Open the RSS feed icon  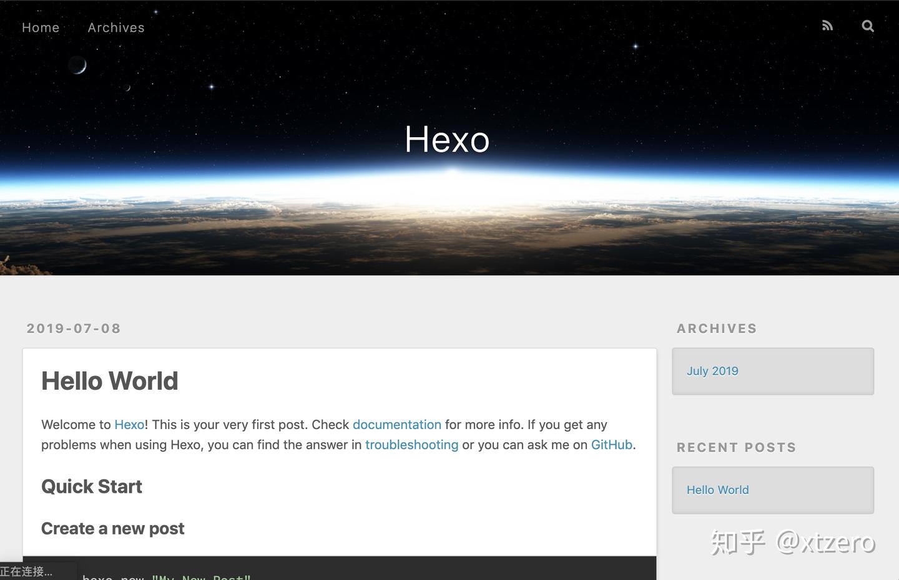coord(827,26)
